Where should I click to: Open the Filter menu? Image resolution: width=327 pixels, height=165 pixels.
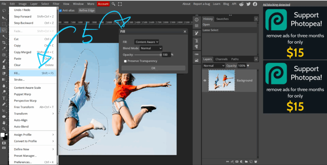click(x=56, y=4)
